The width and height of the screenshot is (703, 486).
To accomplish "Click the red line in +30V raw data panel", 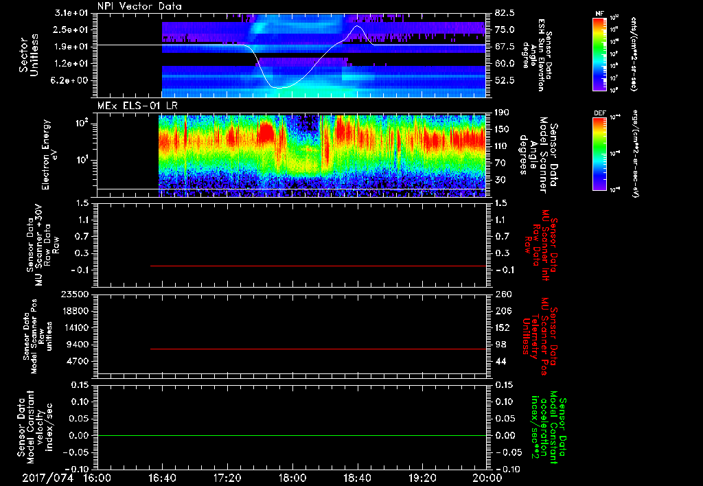I will pos(318,266).
